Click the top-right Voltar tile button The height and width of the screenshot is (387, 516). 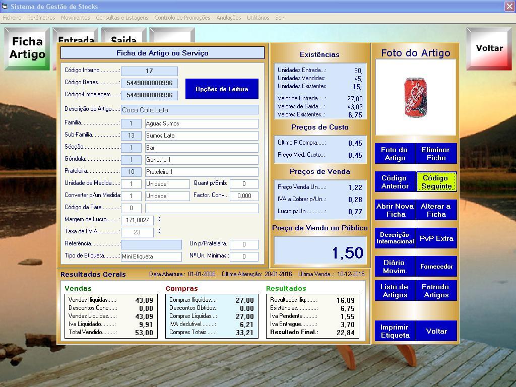(x=489, y=48)
